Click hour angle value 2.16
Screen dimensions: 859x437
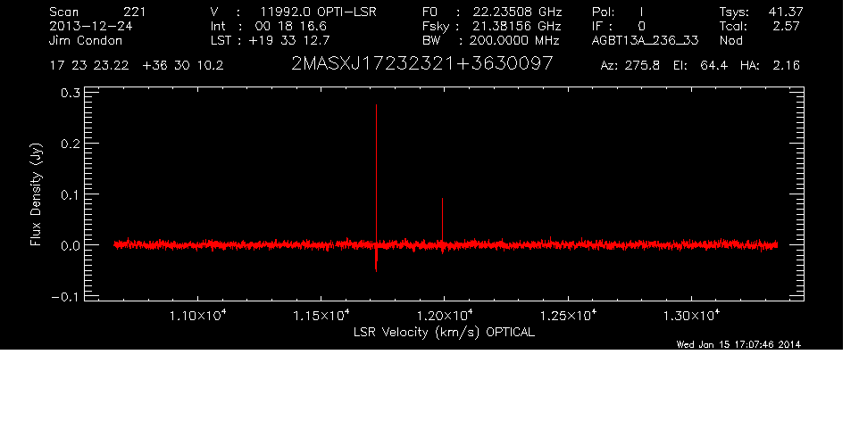point(786,66)
